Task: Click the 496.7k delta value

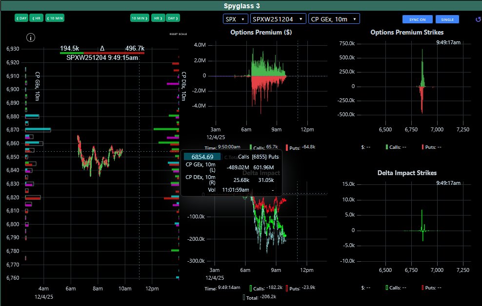Action: [x=135, y=49]
